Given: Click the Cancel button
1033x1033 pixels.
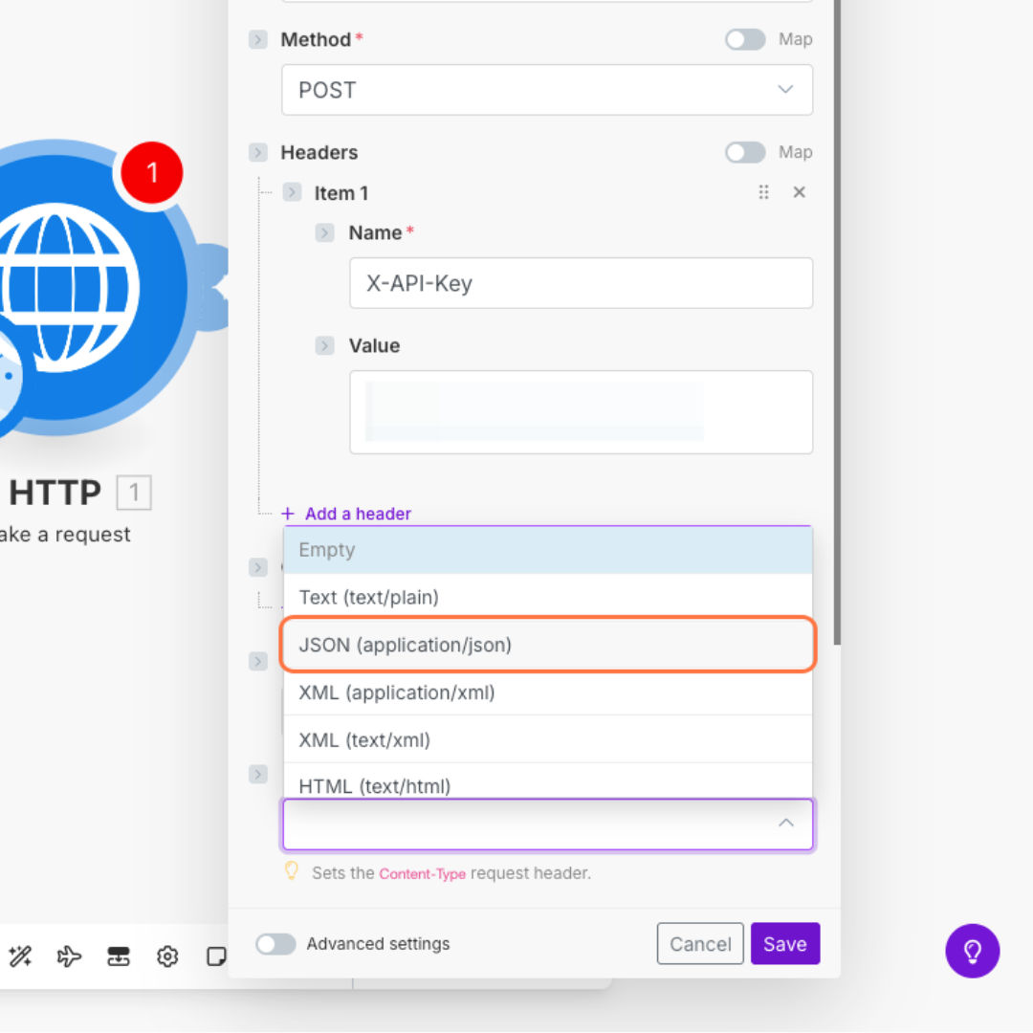Looking at the screenshot, I should (700, 944).
